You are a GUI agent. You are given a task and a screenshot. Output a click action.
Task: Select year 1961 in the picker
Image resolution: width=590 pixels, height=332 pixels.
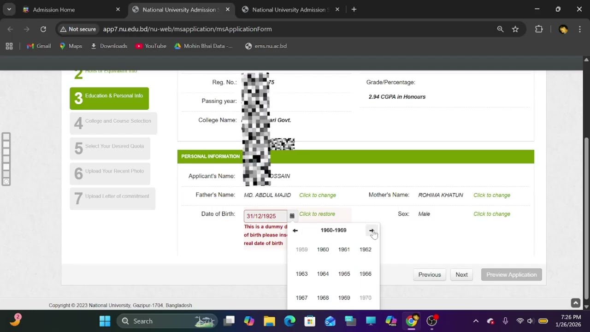(x=344, y=249)
